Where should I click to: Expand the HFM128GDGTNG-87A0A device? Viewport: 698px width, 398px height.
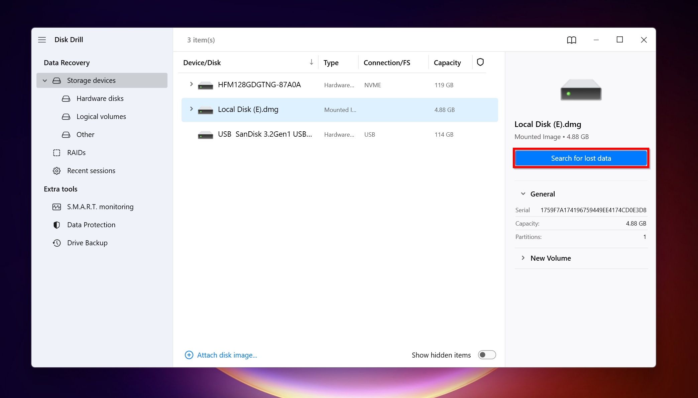click(191, 85)
